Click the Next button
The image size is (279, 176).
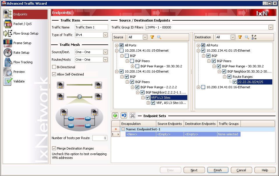pos(194,170)
